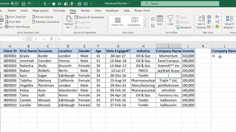The width and height of the screenshot is (236, 132).
Task: Click Consolidate icon in Data Tools
Action: (x=217, y=17)
